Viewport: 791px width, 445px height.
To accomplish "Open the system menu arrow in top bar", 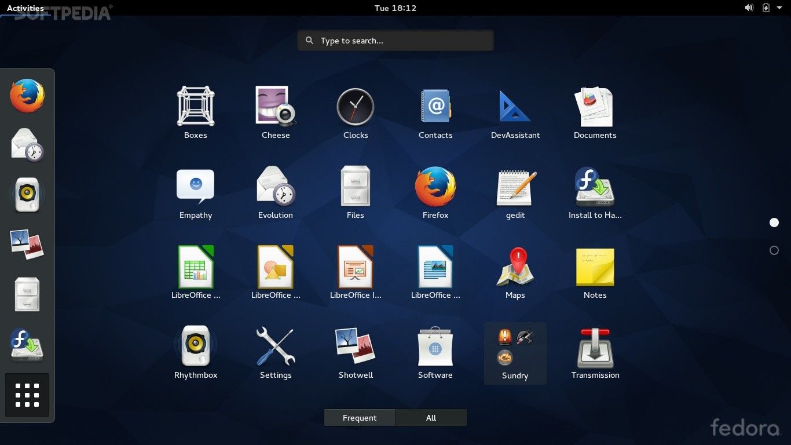I will (x=779, y=8).
